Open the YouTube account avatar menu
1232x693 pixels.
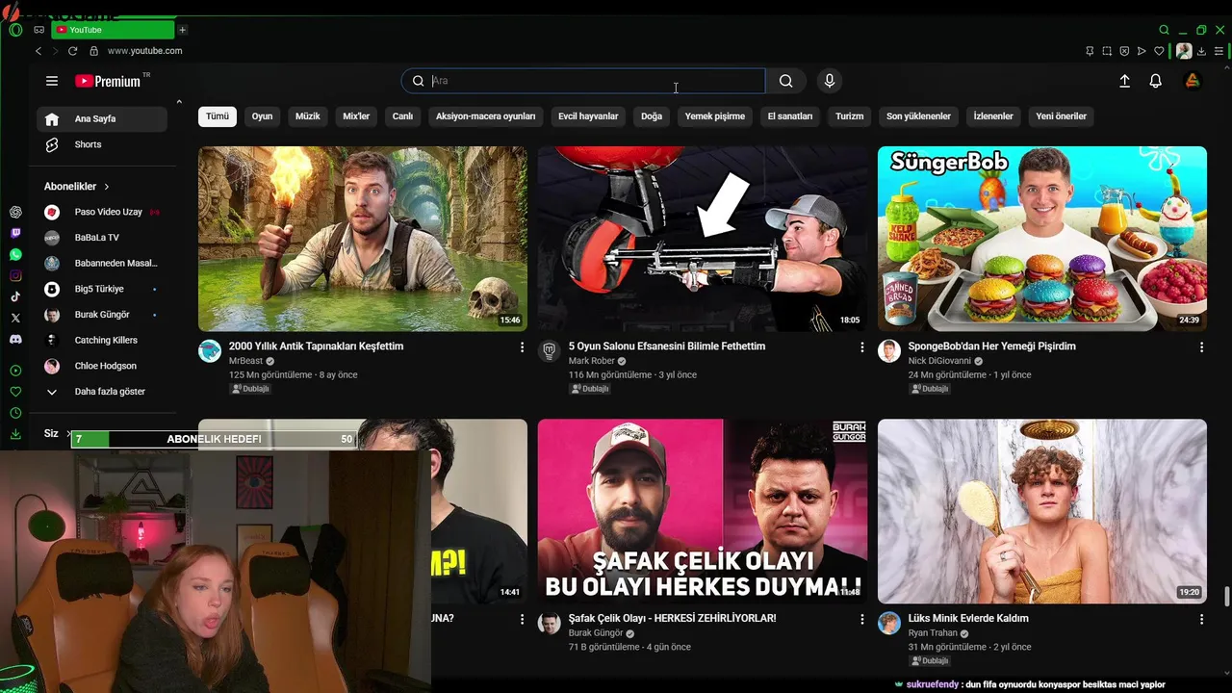tap(1193, 82)
